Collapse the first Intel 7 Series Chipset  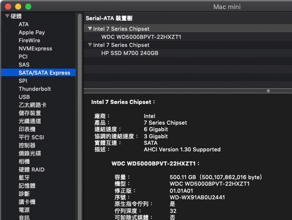pos(90,29)
